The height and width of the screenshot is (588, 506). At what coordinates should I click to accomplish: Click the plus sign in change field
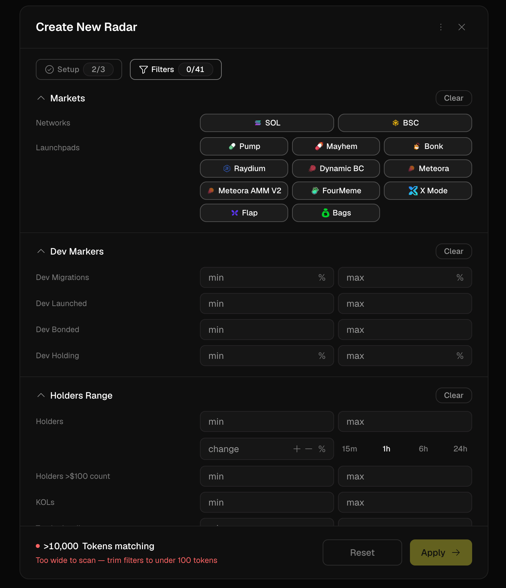click(x=297, y=449)
